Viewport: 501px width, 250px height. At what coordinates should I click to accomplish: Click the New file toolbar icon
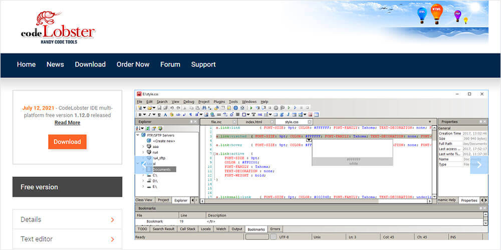click(x=140, y=108)
